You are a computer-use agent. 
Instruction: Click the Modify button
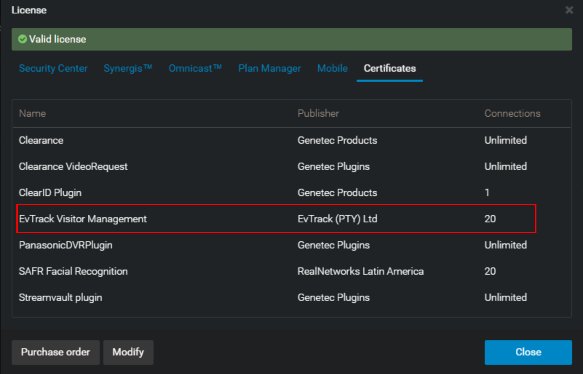coord(128,352)
